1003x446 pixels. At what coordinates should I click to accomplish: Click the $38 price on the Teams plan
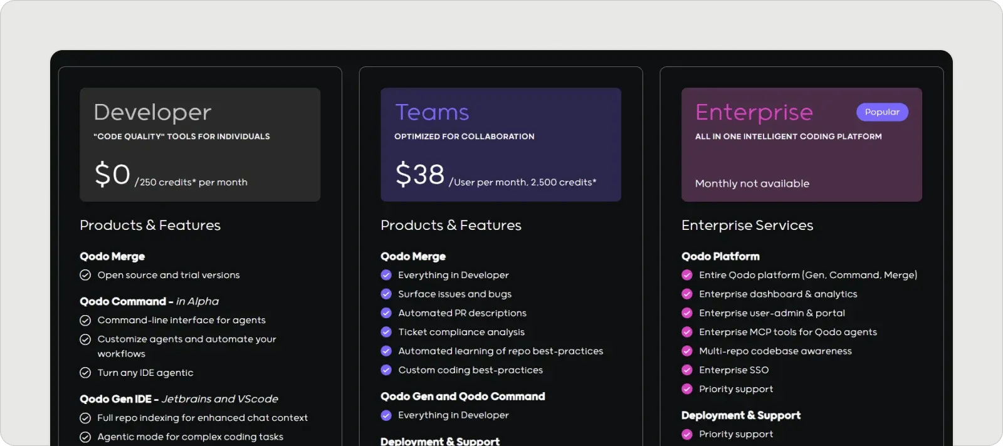pos(420,174)
